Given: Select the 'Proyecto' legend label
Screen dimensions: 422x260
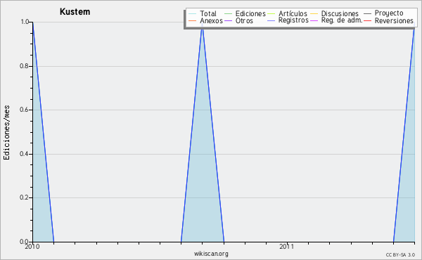Looking at the screenshot, I should coord(389,13).
